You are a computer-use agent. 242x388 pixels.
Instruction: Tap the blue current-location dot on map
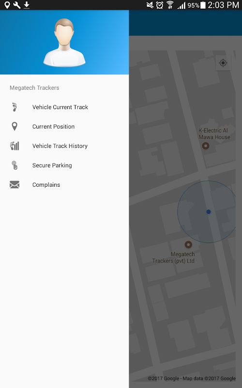tap(209, 211)
